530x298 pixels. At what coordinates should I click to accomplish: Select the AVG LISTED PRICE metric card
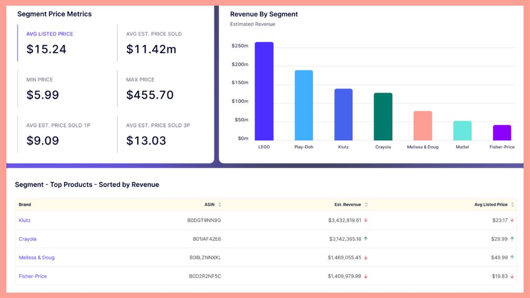coord(64,43)
